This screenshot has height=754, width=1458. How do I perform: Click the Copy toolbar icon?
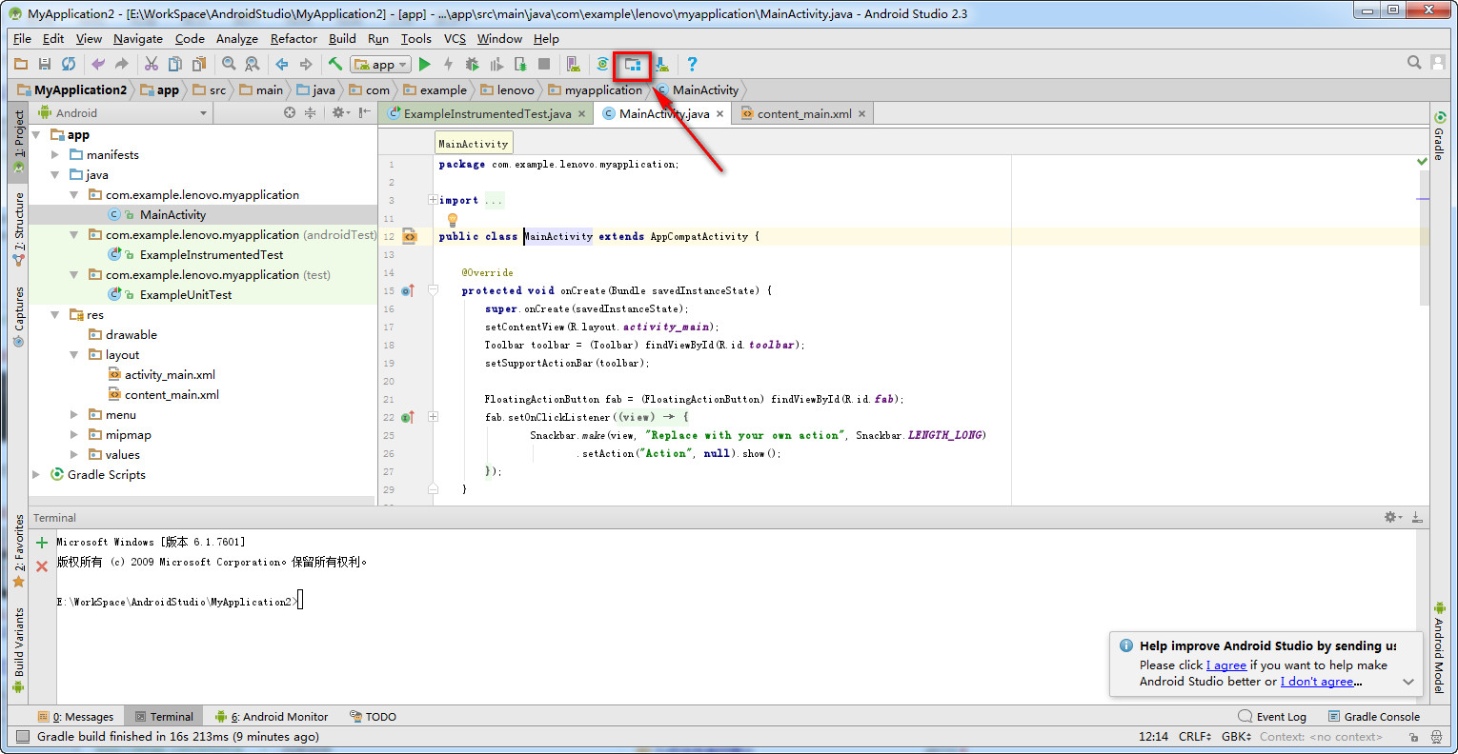(x=175, y=64)
